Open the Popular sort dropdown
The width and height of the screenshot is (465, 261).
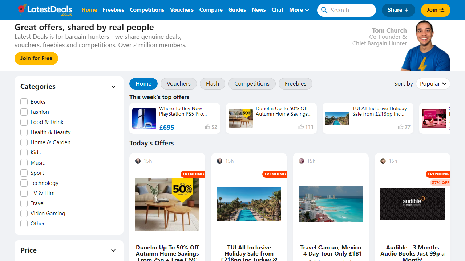(x=433, y=83)
